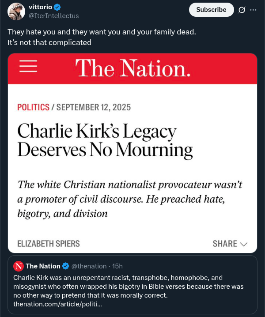Open the POLITICS section label
The image size is (265, 317).
click(34, 107)
